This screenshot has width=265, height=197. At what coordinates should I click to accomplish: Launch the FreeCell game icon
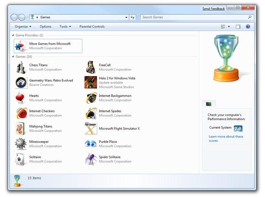91,67
